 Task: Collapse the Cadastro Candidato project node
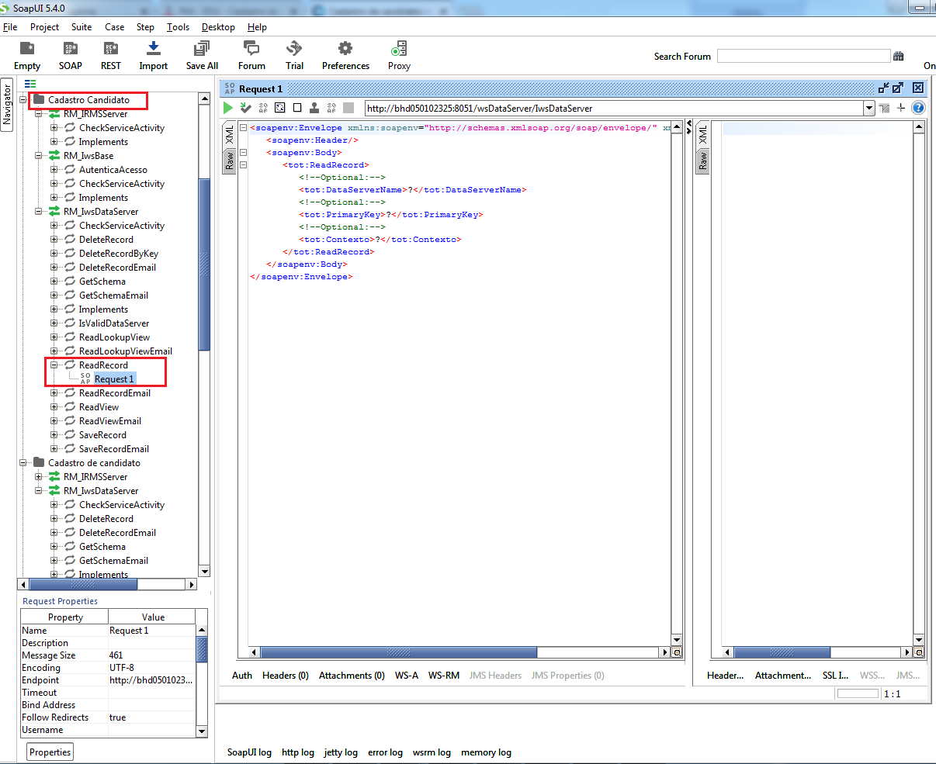click(x=23, y=100)
